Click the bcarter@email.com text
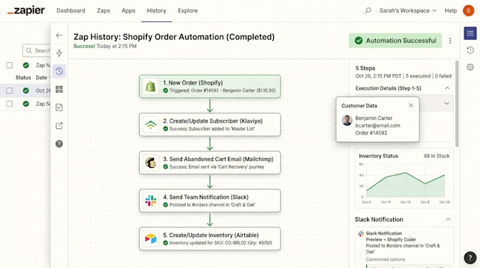 point(378,126)
